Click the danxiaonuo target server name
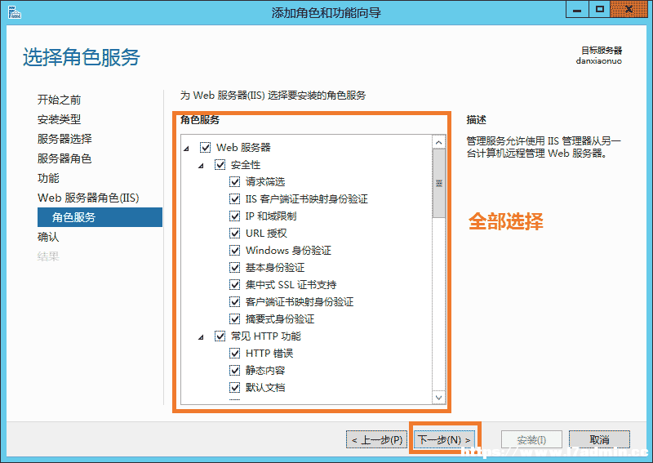Viewport: 653px width, 463px height. click(599, 61)
